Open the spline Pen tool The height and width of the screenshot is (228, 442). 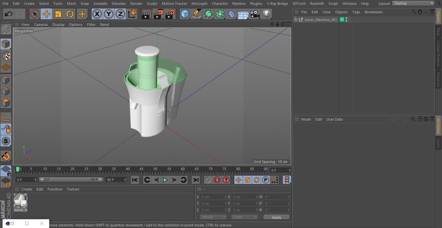tap(196, 14)
